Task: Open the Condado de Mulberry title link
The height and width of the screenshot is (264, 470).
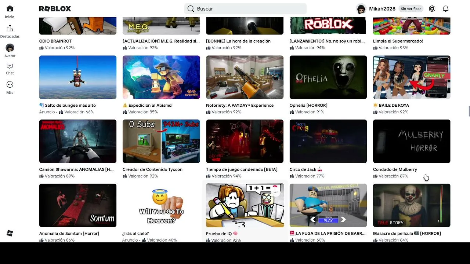Action: click(395, 169)
